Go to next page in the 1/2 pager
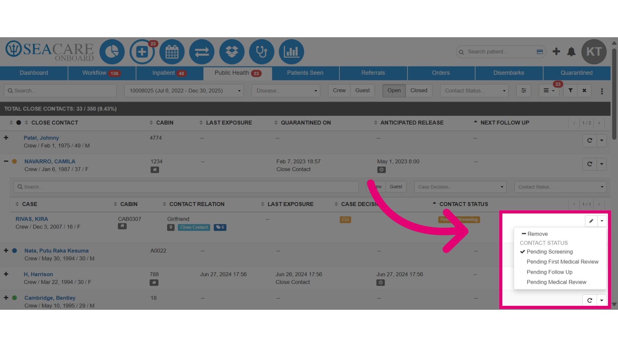 pos(599,123)
